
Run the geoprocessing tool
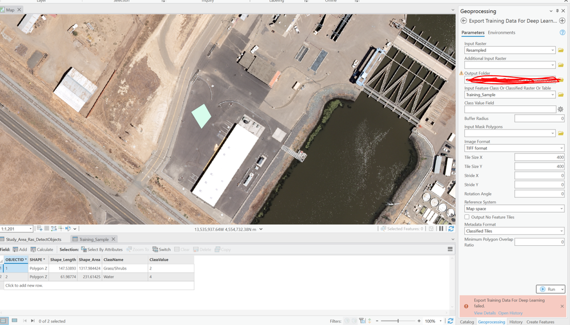548,289
